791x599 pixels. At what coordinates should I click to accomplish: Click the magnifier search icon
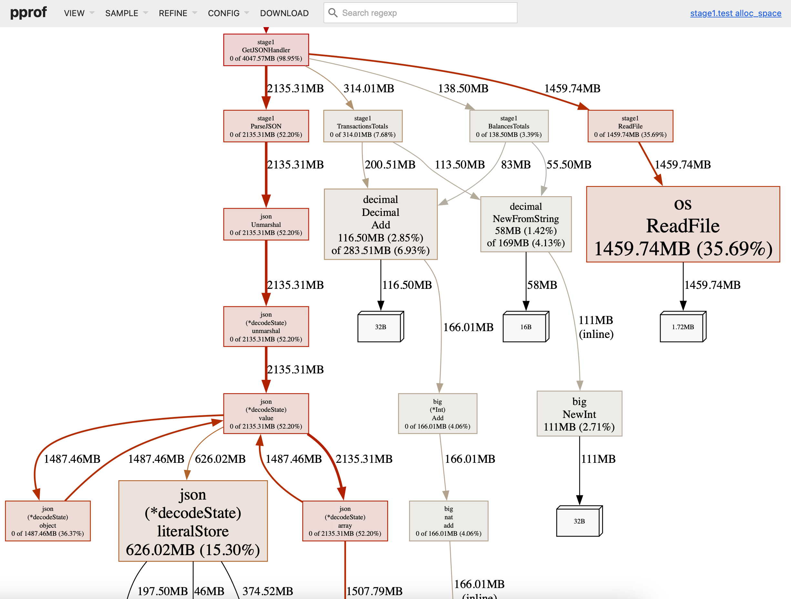click(x=333, y=13)
